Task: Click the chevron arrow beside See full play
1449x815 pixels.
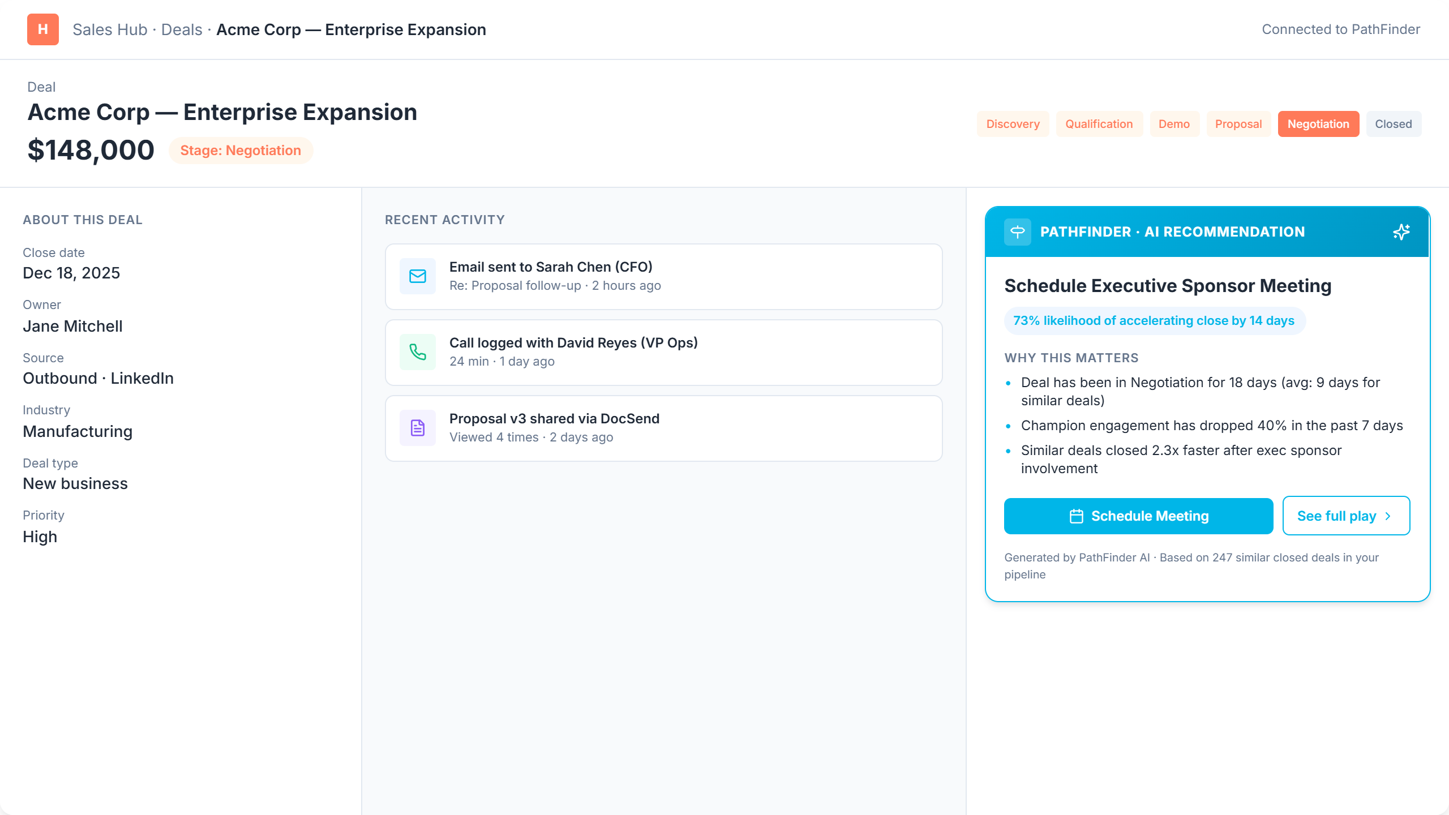Action: click(1388, 516)
